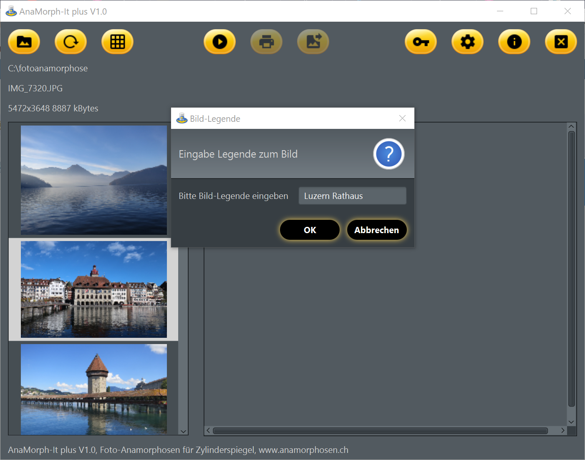585x460 pixels.
Task: Click the Bild-Legende text input field
Action: click(x=352, y=196)
